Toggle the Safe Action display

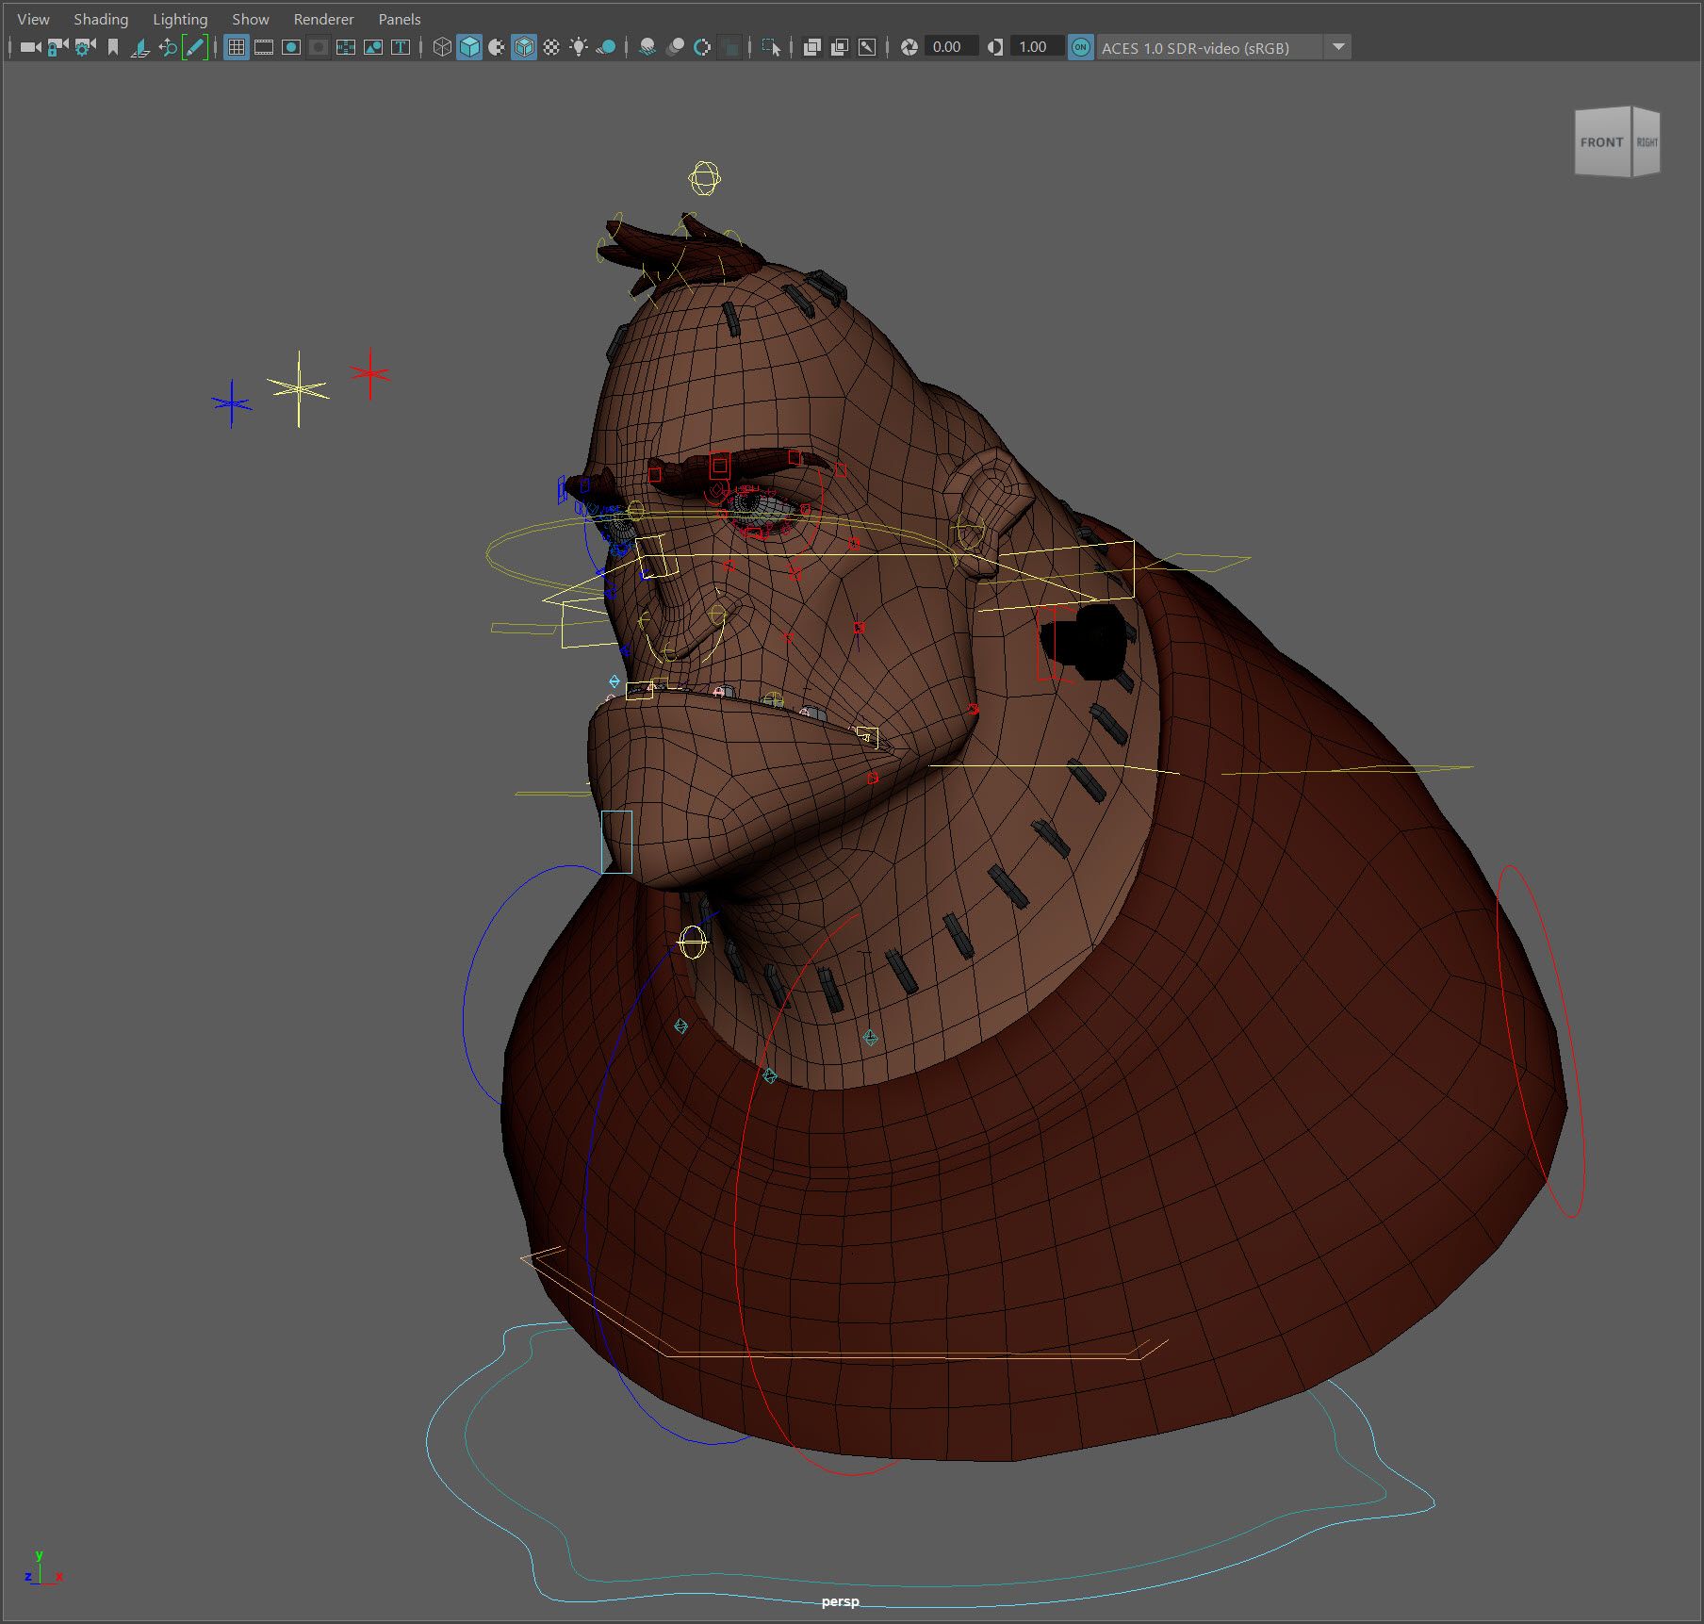point(373,47)
